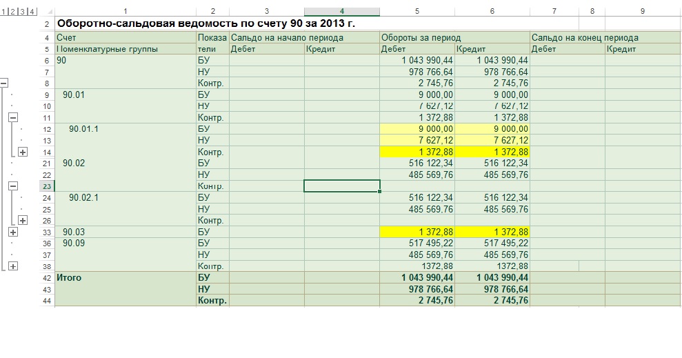The image size is (682, 358).
Task: Expand the hidden rows beside row 26
Action: coord(22,220)
